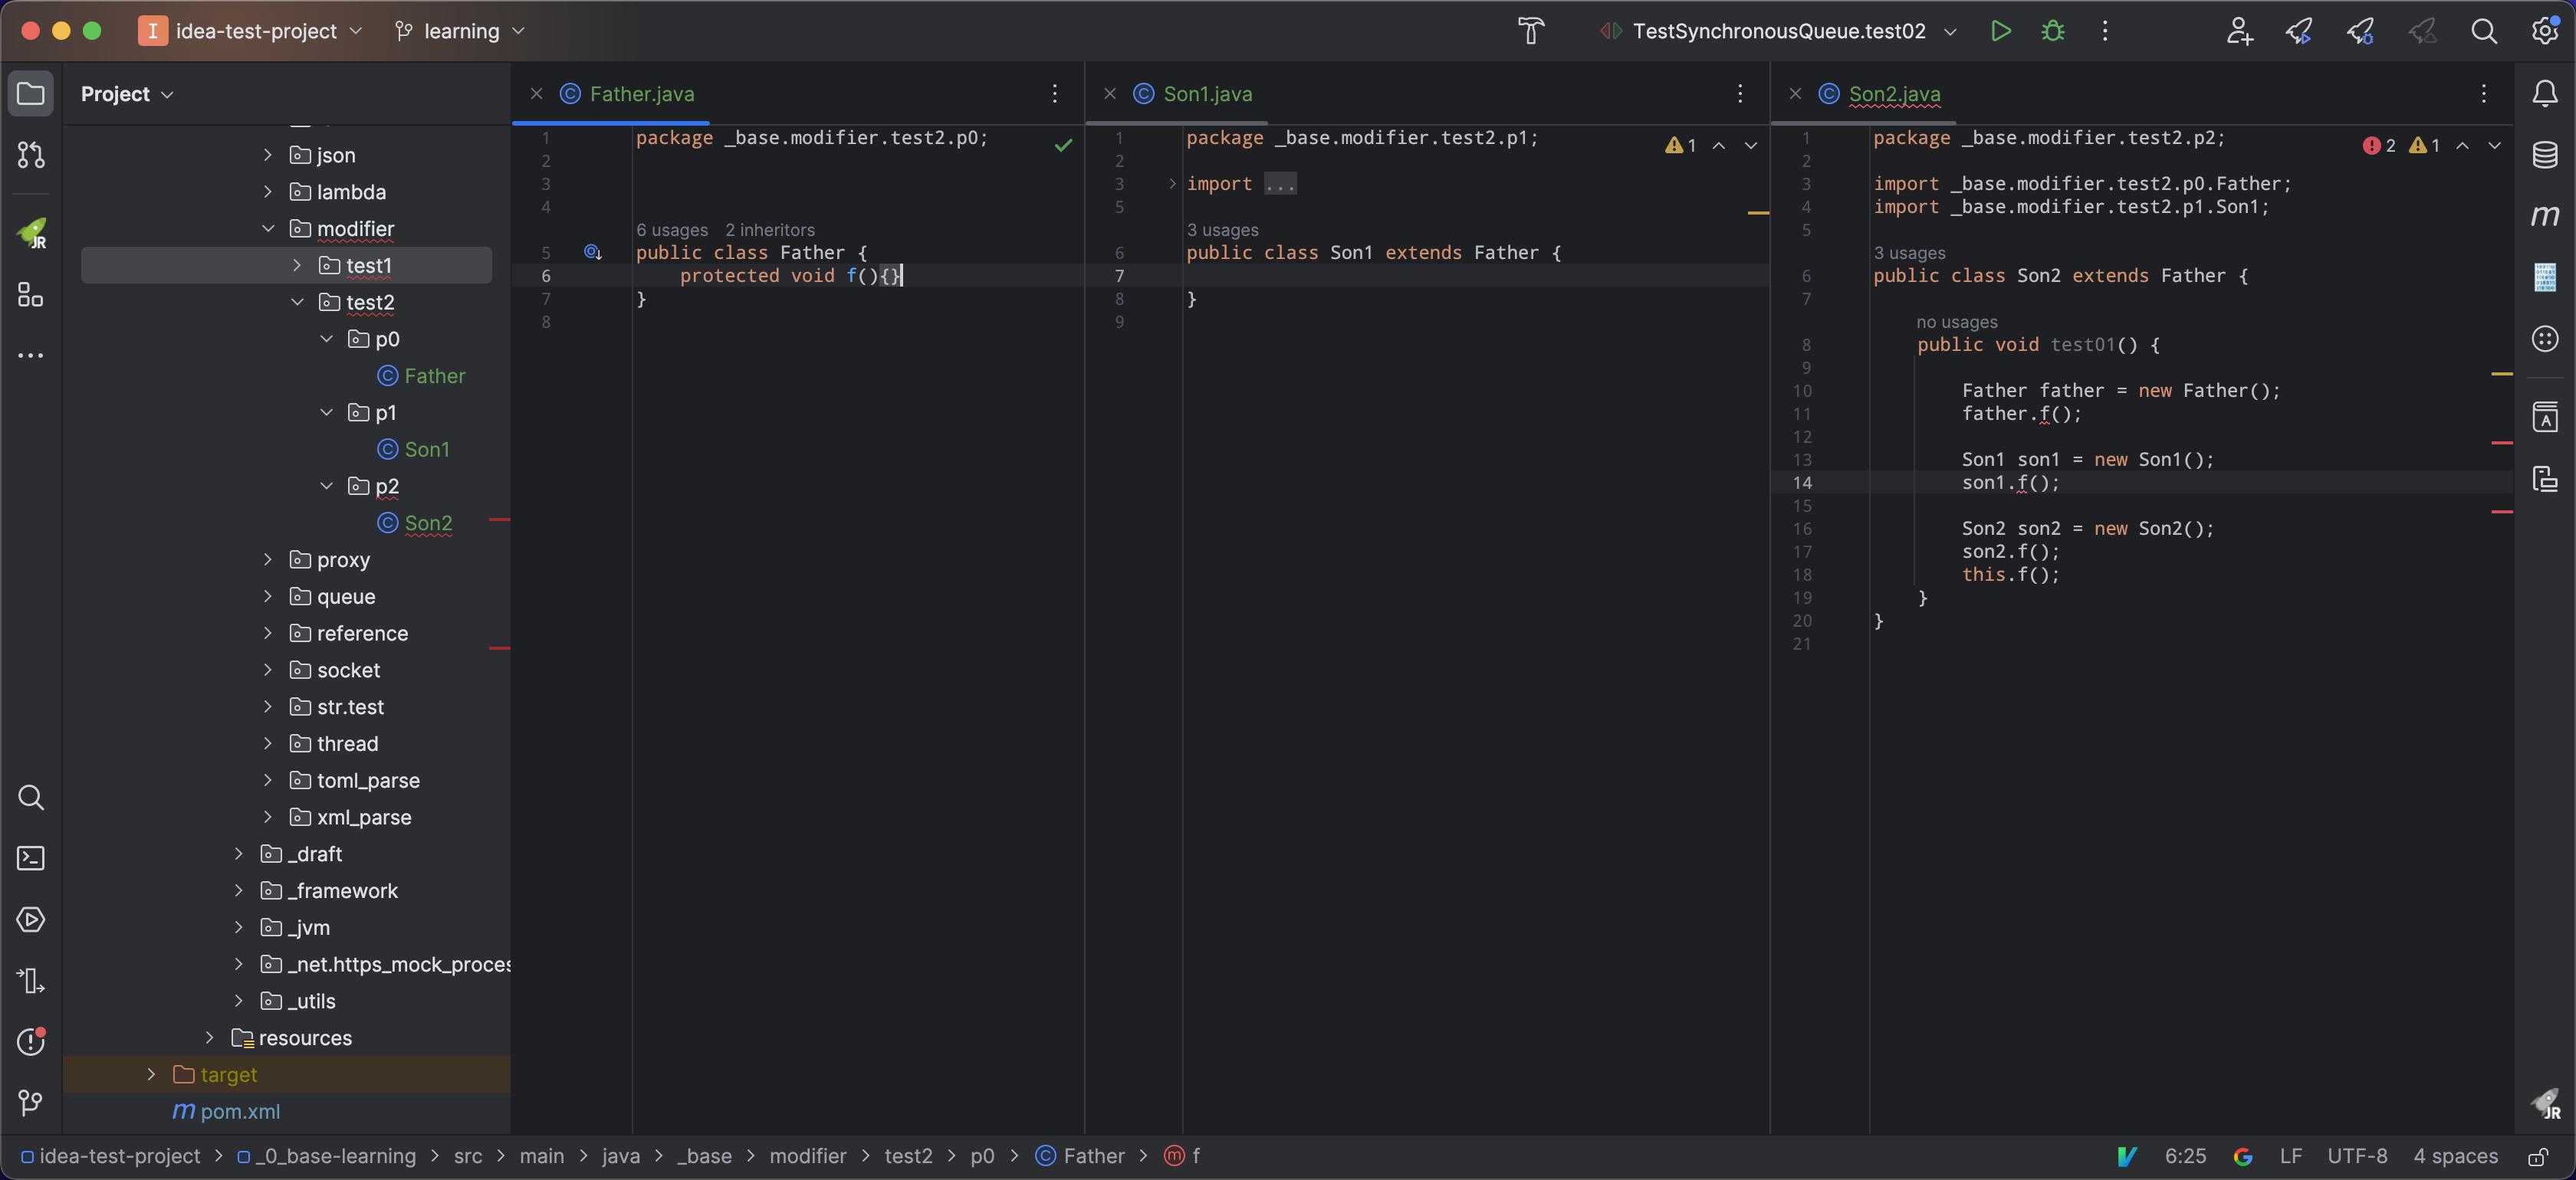Toggle read-only lock in status bar
This screenshot has height=1180, width=2576.
click(x=2538, y=1156)
